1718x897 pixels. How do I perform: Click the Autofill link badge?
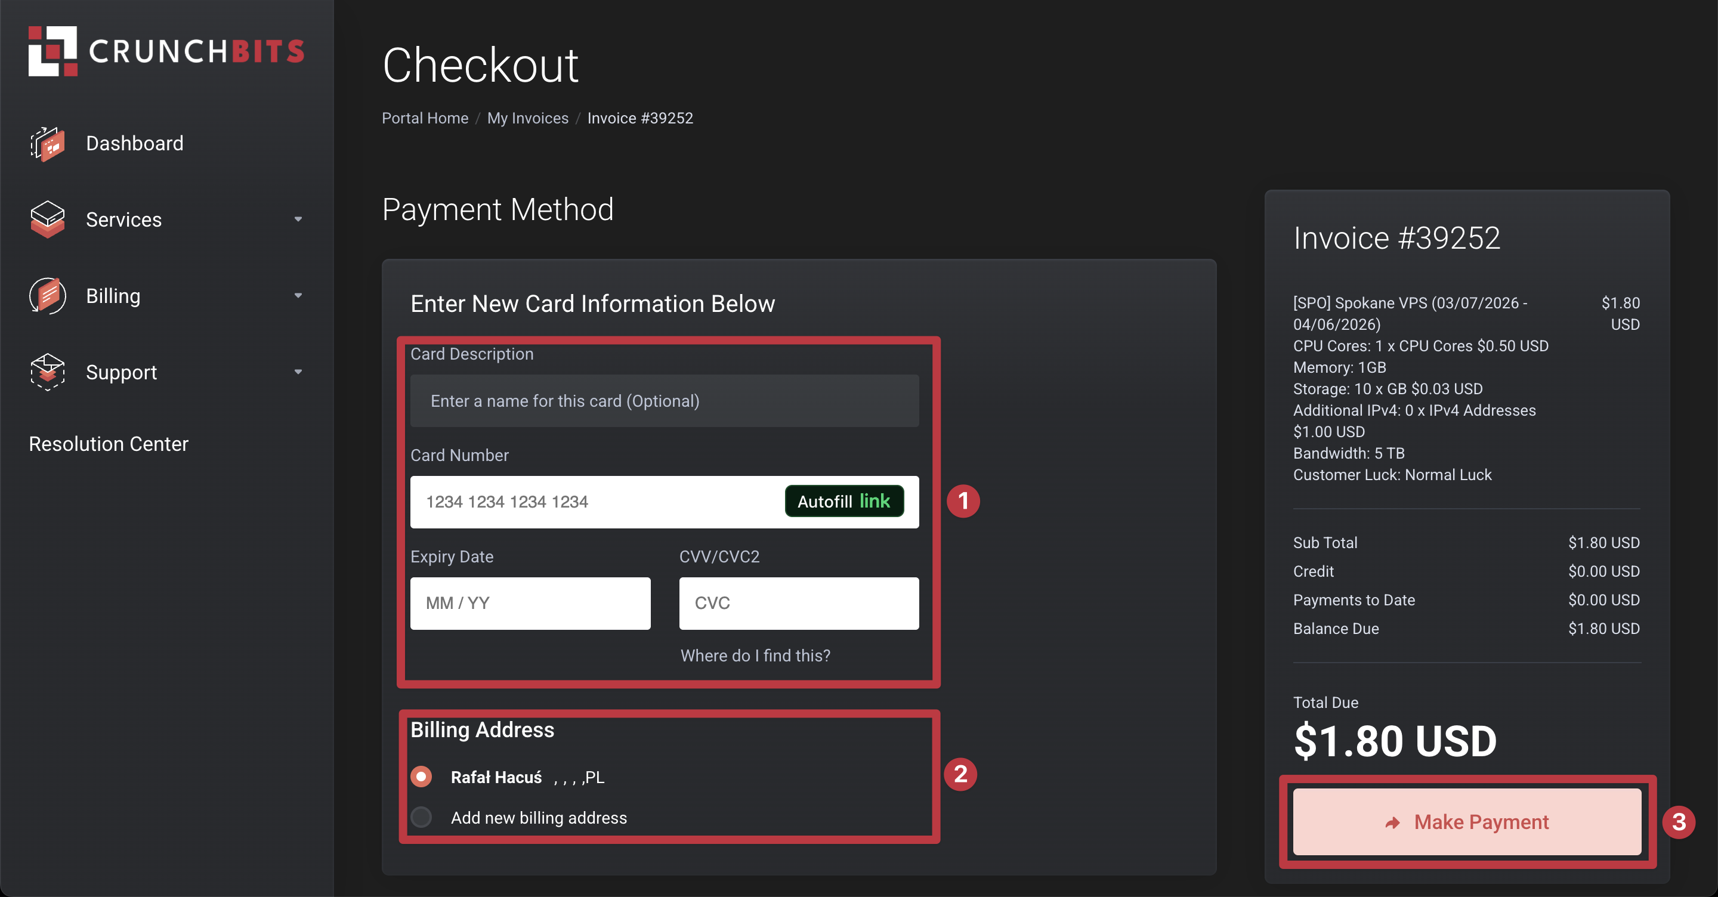tap(843, 501)
